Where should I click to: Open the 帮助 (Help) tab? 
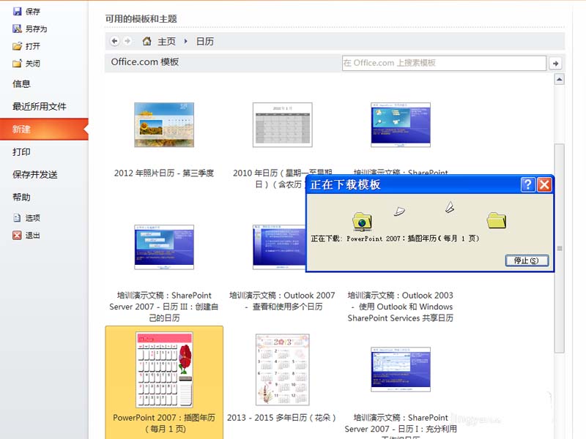coord(21,197)
